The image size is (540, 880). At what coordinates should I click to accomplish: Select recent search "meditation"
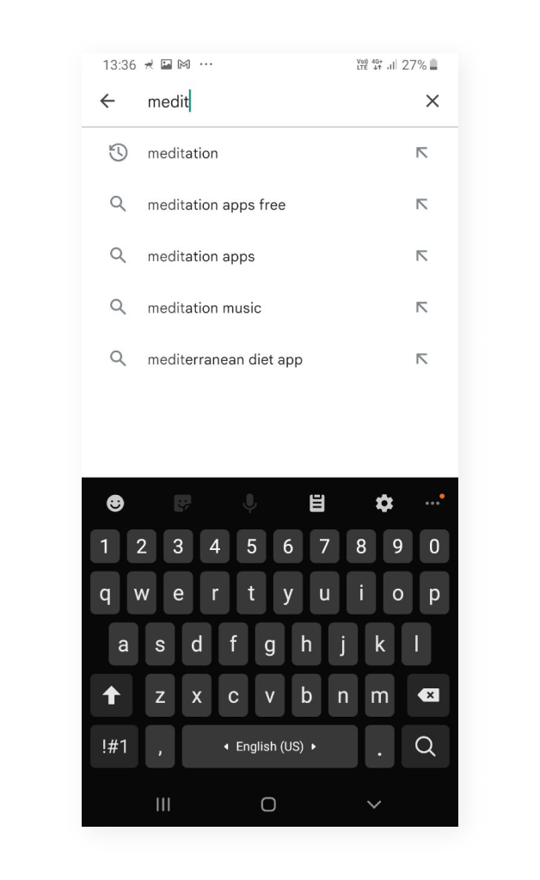[183, 153]
